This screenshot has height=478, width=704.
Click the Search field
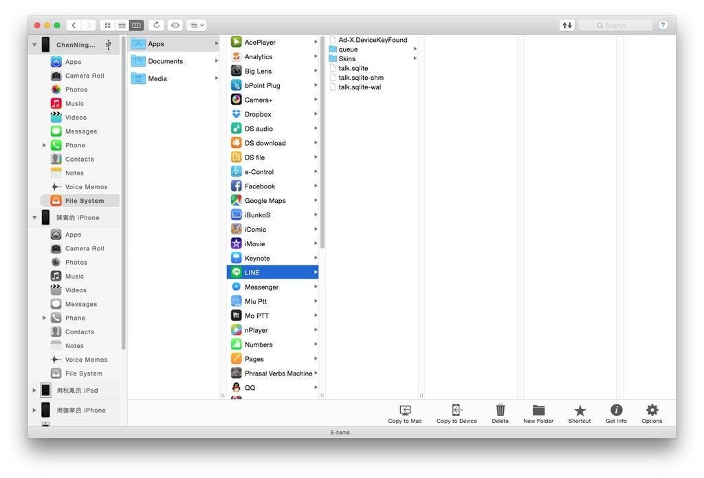615,25
